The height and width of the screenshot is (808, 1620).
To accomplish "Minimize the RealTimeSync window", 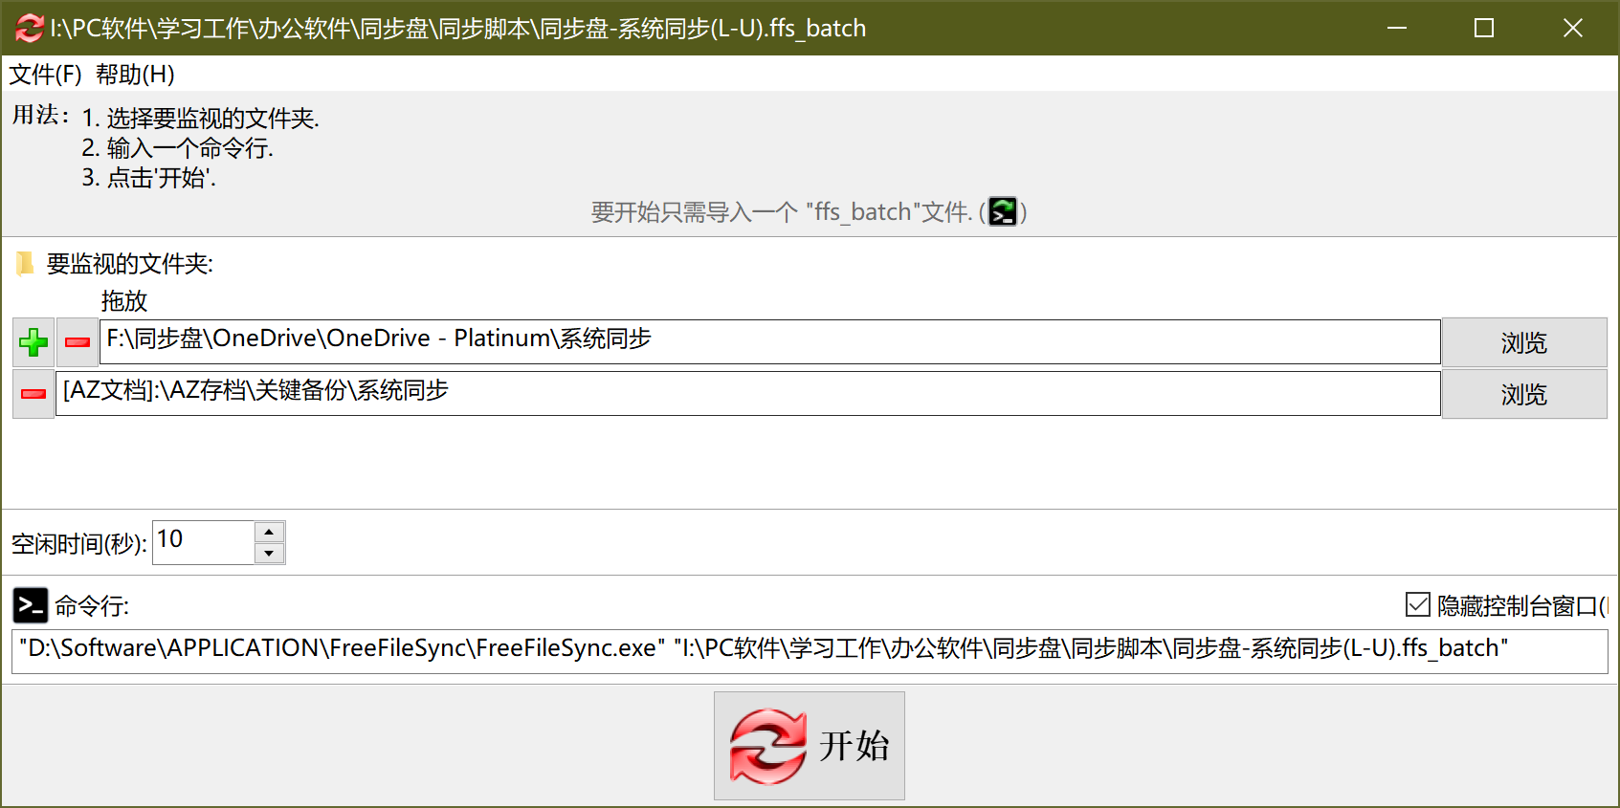I will 1397,28.
